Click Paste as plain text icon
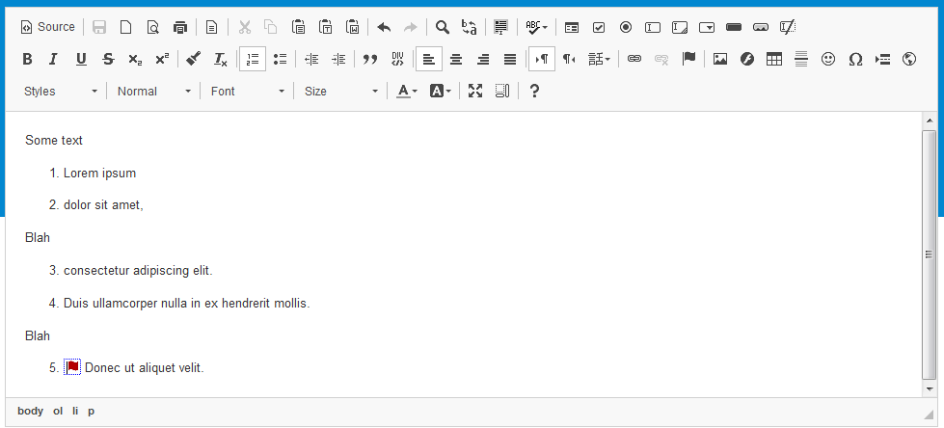 [x=326, y=27]
